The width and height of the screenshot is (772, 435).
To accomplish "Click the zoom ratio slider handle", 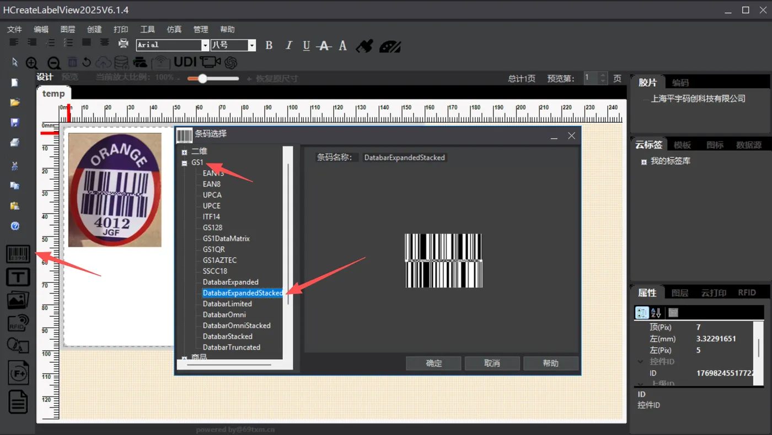I will tap(202, 79).
